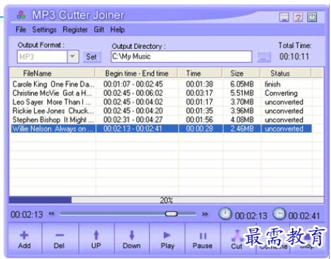Open the Gift menu
The image size is (331, 259).
(x=99, y=30)
